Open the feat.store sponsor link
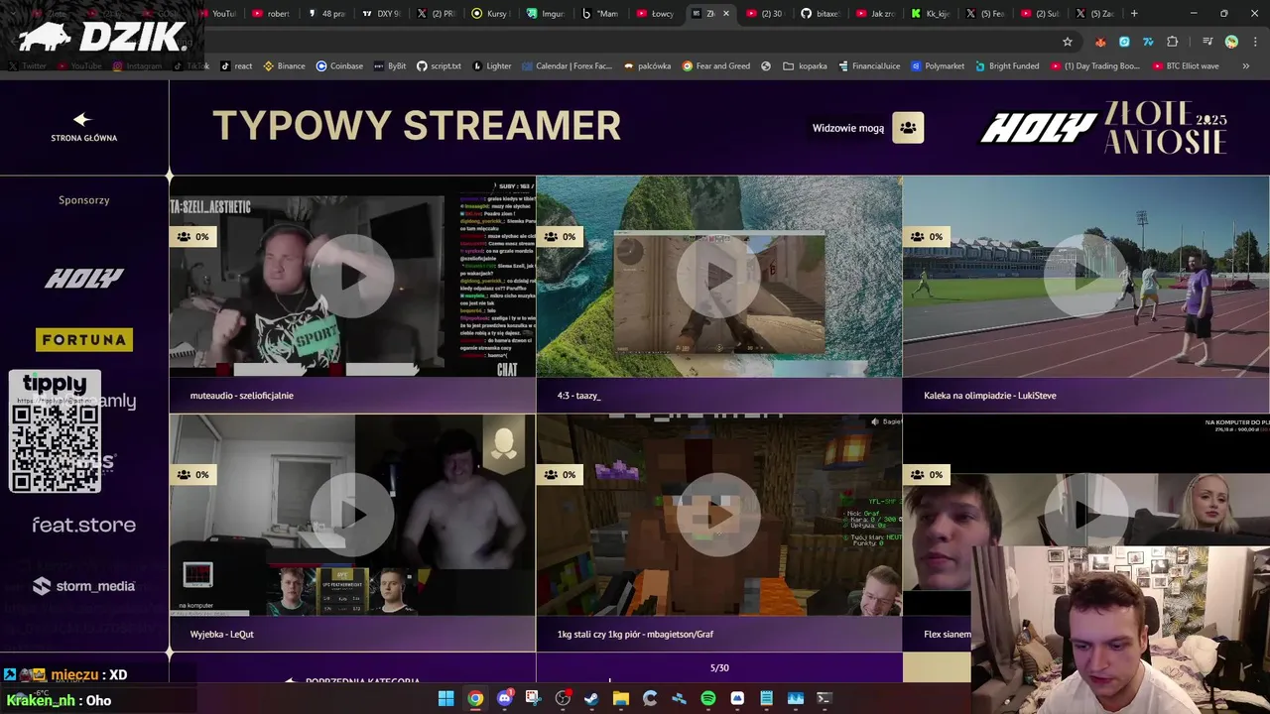 tap(84, 525)
